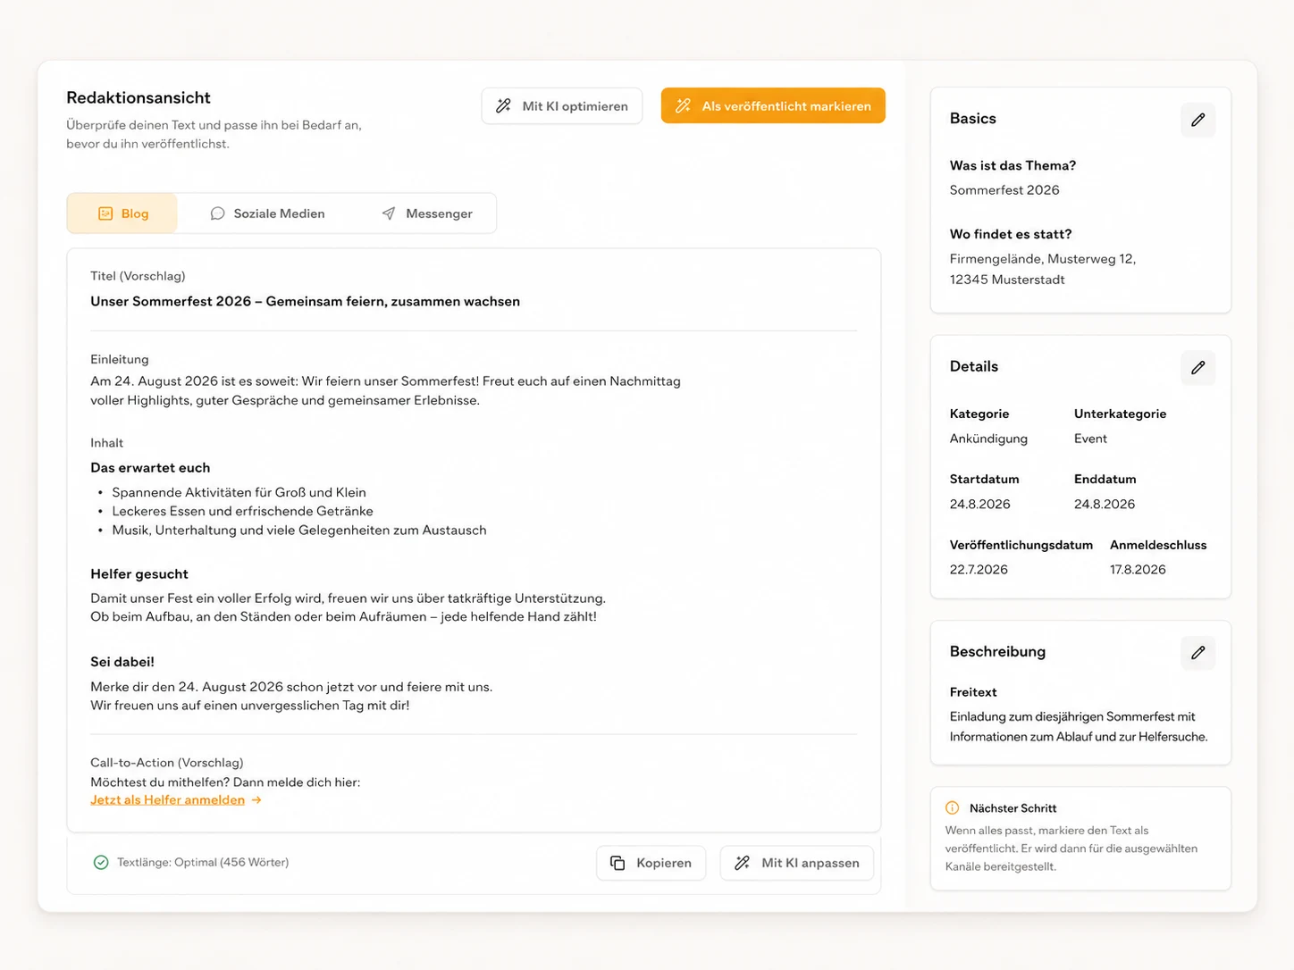The width and height of the screenshot is (1294, 970).
Task: Click the Redaktionsansicht heading
Action: 139,98
